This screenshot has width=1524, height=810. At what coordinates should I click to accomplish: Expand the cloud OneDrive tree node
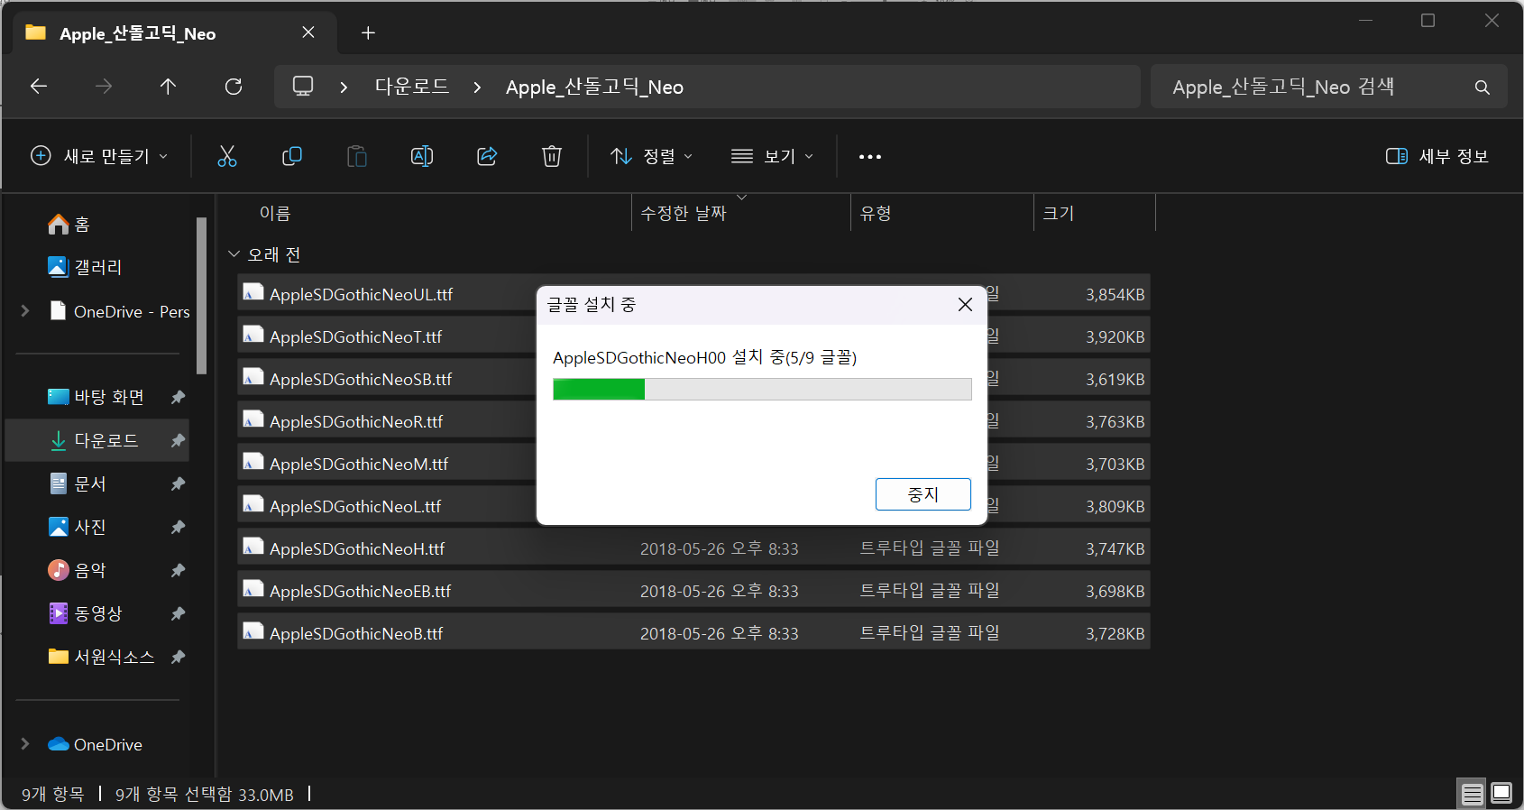25,744
